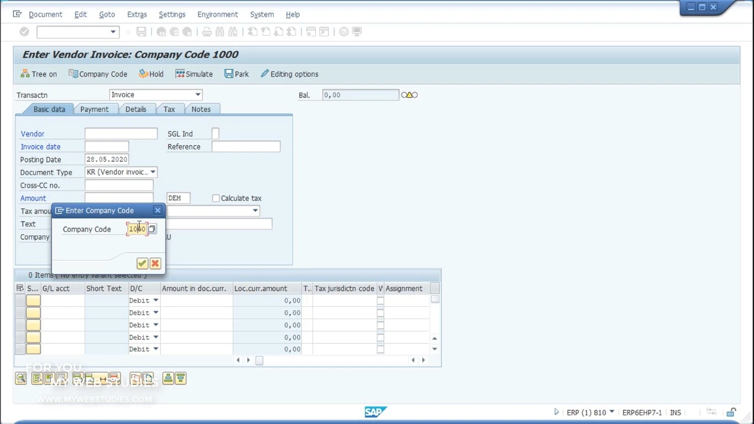Click the item details magnifier icon

point(21,379)
